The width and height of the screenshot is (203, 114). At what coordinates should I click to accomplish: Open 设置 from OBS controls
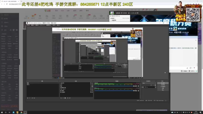pyautogui.click(x=163, y=88)
